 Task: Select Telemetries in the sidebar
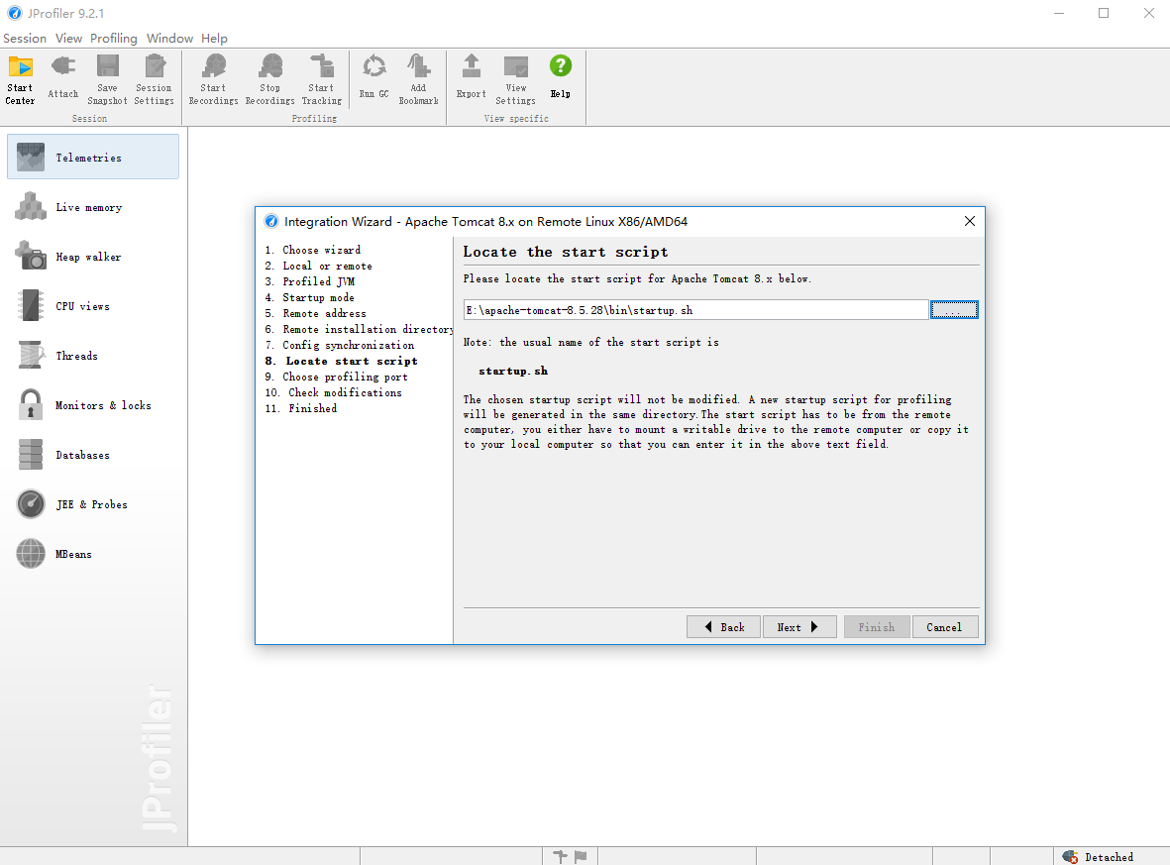pyautogui.click(x=93, y=157)
